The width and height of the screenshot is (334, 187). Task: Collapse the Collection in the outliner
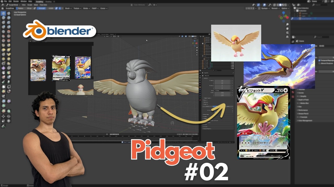pyautogui.click(x=295, y=11)
